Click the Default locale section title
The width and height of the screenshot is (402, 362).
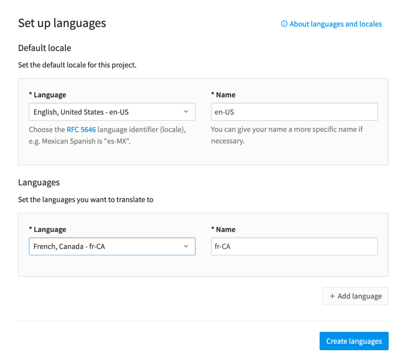[44, 48]
